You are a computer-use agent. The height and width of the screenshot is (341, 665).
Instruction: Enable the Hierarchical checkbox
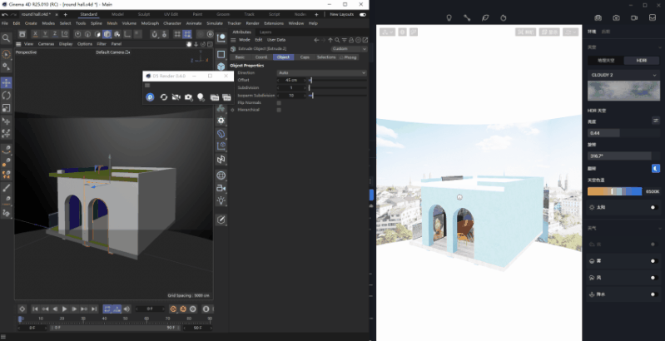tap(279, 109)
